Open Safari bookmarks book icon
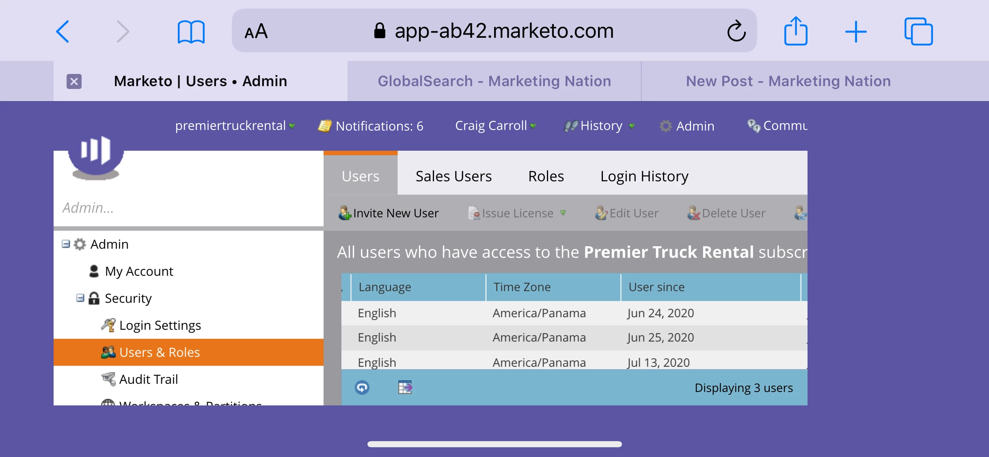 pyautogui.click(x=191, y=31)
